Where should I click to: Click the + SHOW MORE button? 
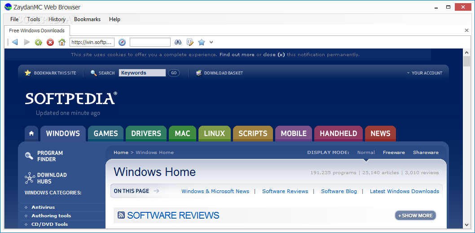pyautogui.click(x=415, y=215)
